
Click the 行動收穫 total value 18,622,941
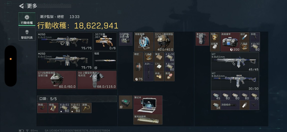coord(96,26)
